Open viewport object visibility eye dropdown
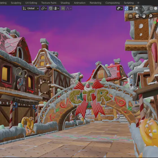Viewport: 158px width, 158px height. pos(120,8)
